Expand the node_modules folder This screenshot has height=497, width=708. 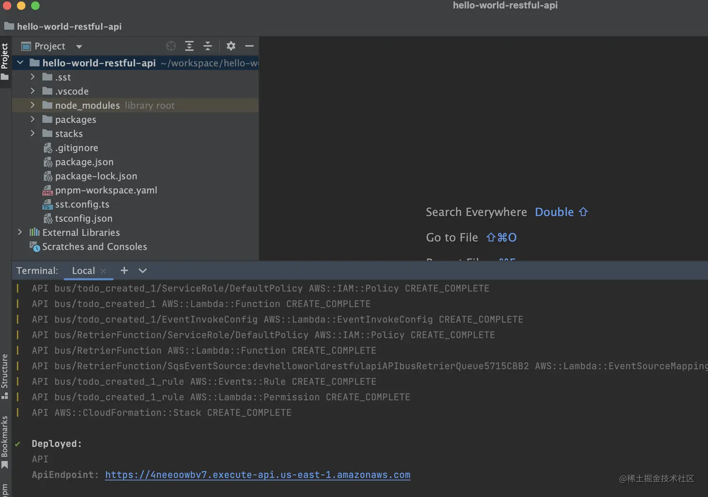(32, 105)
